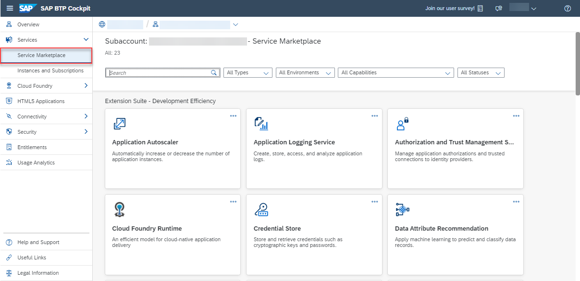Open the hamburger navigation menu
580x281 pixels.
(x=10, y=8)
